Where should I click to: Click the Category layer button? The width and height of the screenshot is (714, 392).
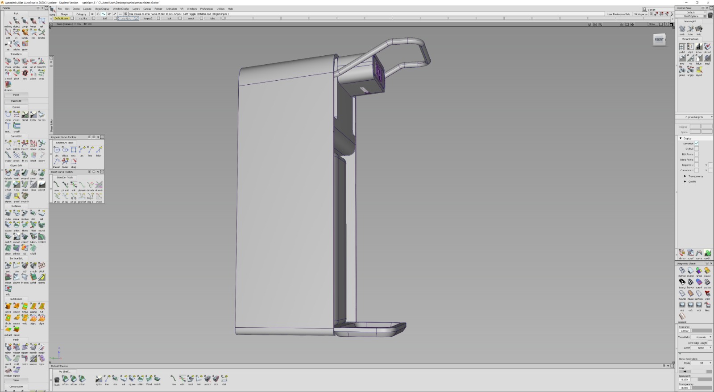[81, 14]
